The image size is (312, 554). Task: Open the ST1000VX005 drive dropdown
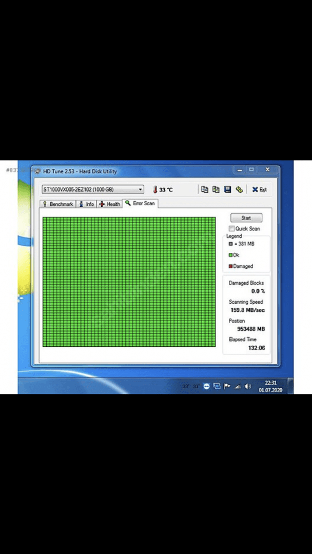[x=93, y=189]
